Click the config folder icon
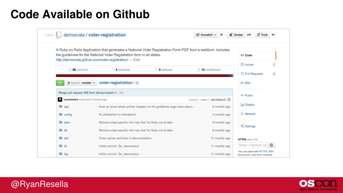Screen dimensions: 343x193 (x=61, y=115)
